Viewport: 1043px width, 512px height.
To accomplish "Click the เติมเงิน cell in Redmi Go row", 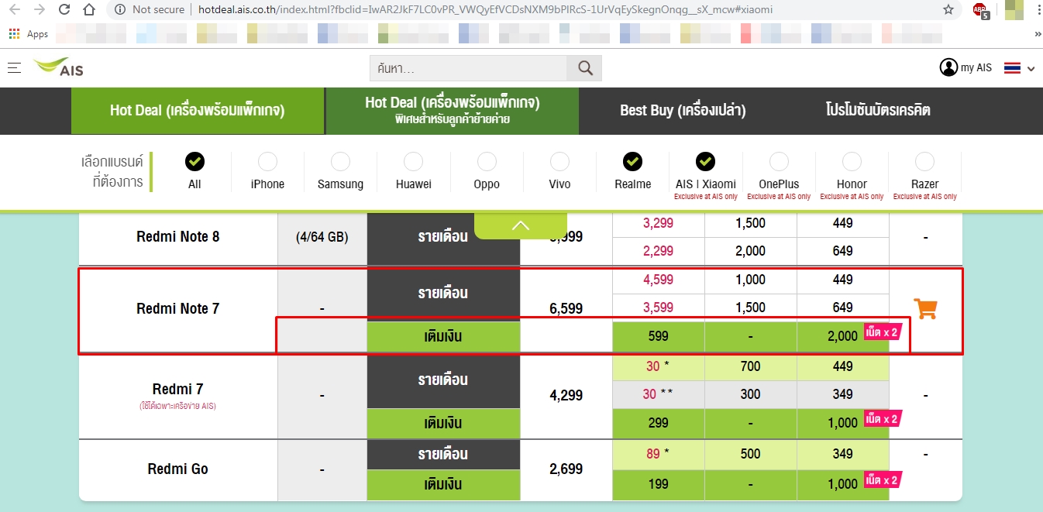I will point(443,484).
